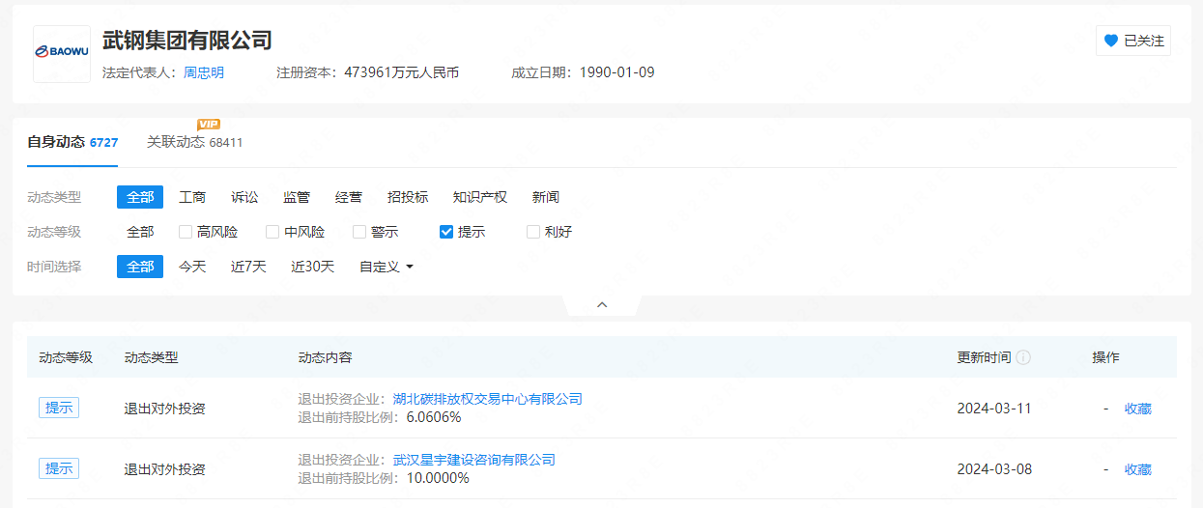
Task: Toggle the 利好 checkbox
Action: [533, 232]
